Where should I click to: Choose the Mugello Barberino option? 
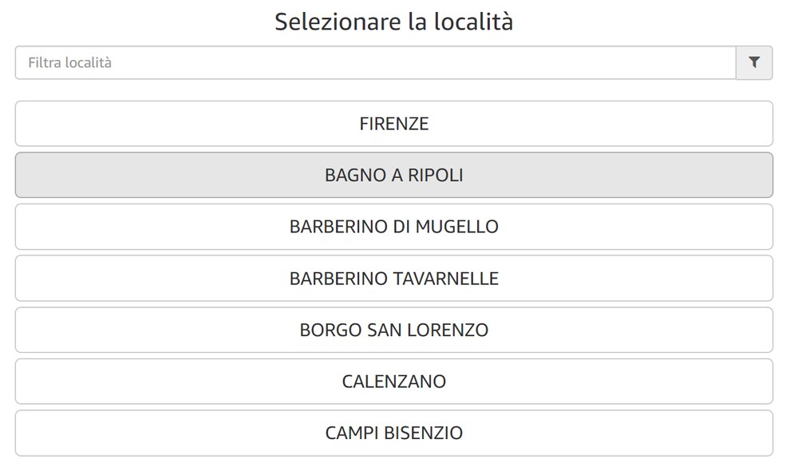[x=394, y=227]
